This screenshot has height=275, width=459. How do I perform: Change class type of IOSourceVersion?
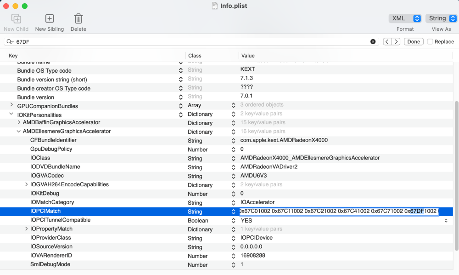233,247
